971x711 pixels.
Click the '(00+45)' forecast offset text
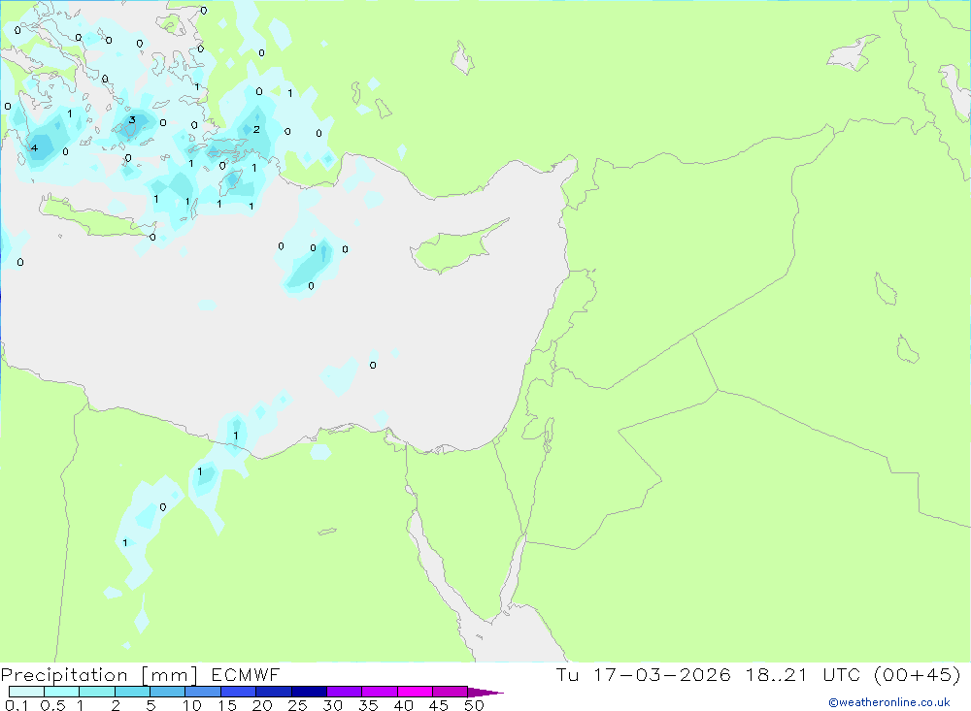coord(918,674)
